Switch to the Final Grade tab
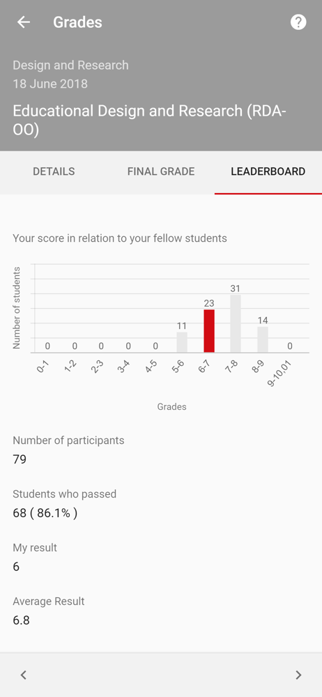Image resolution: width=322 pixels, height=697 pixels. pyautogui.click(x=161, y=171)
